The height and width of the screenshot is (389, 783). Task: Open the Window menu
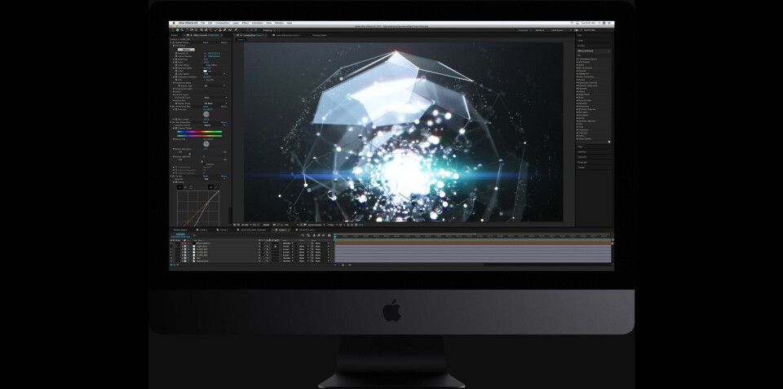tap(279, 23)
